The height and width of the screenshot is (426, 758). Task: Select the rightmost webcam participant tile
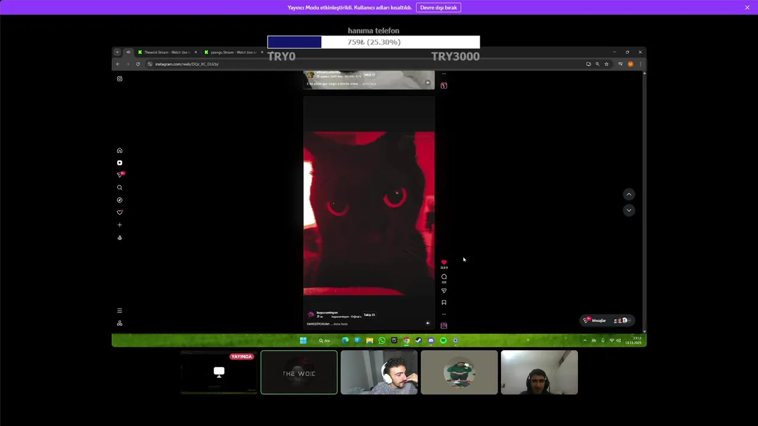pyautogui.click(x=539, y=372)
